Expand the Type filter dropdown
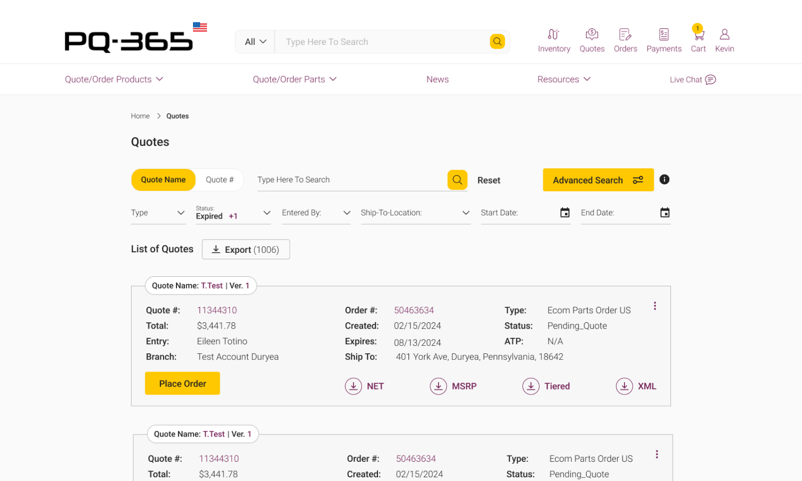802x481 pixels. (158, 213)
